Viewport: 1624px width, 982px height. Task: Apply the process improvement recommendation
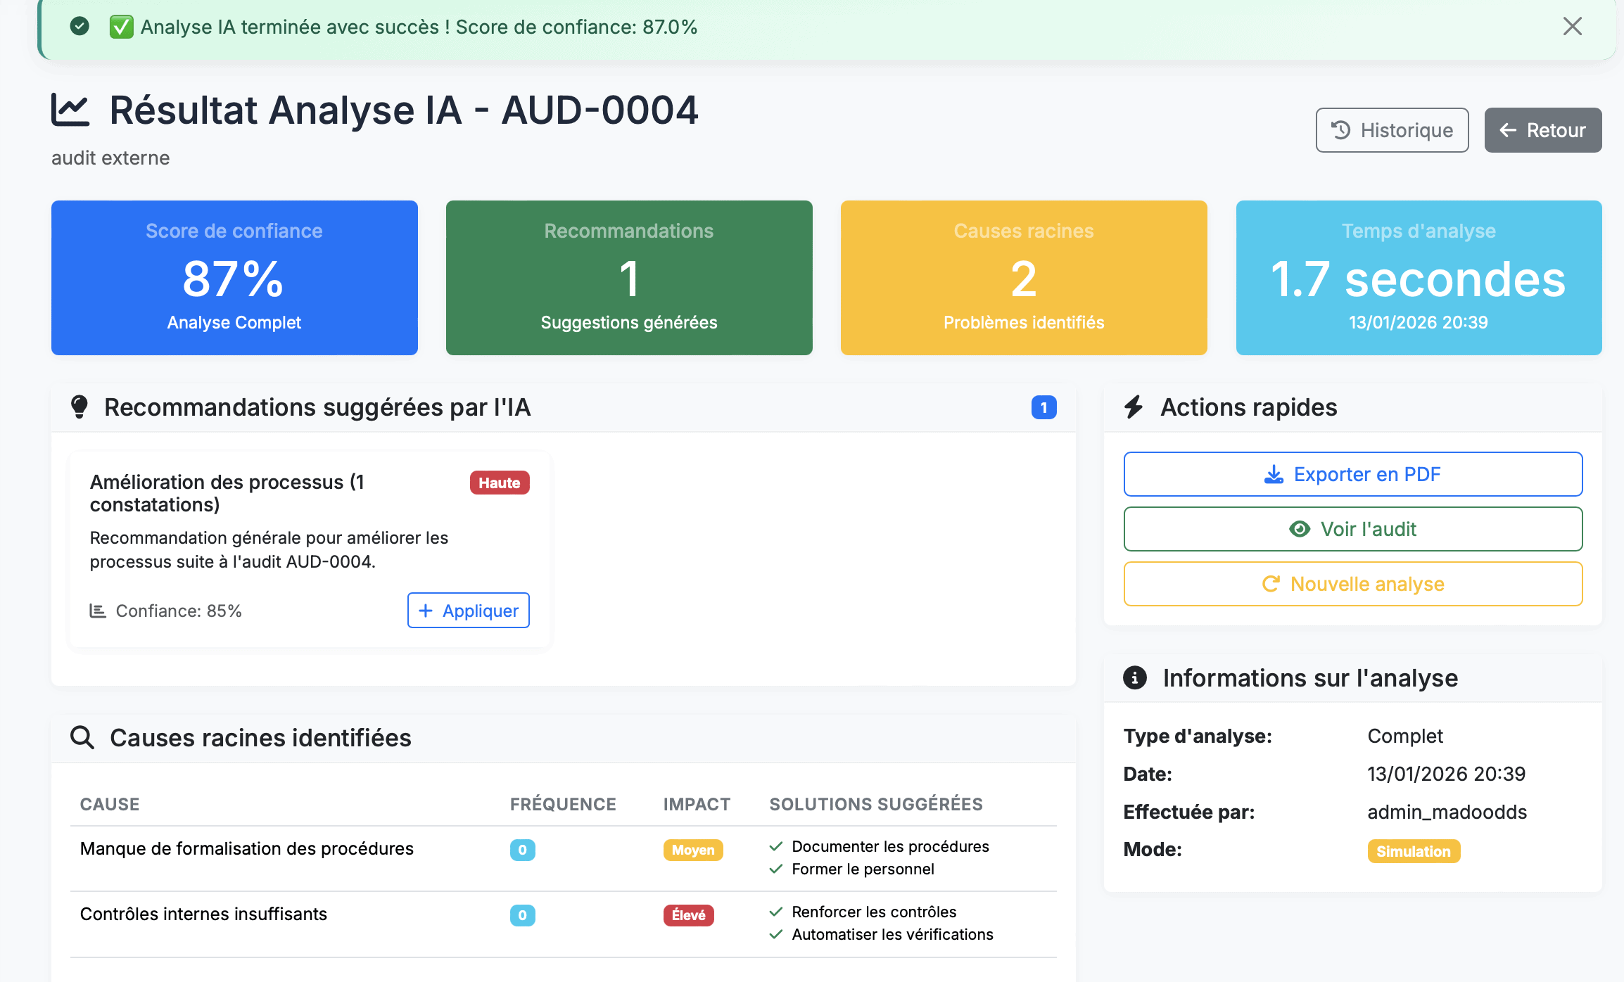(x=468, y=611)
